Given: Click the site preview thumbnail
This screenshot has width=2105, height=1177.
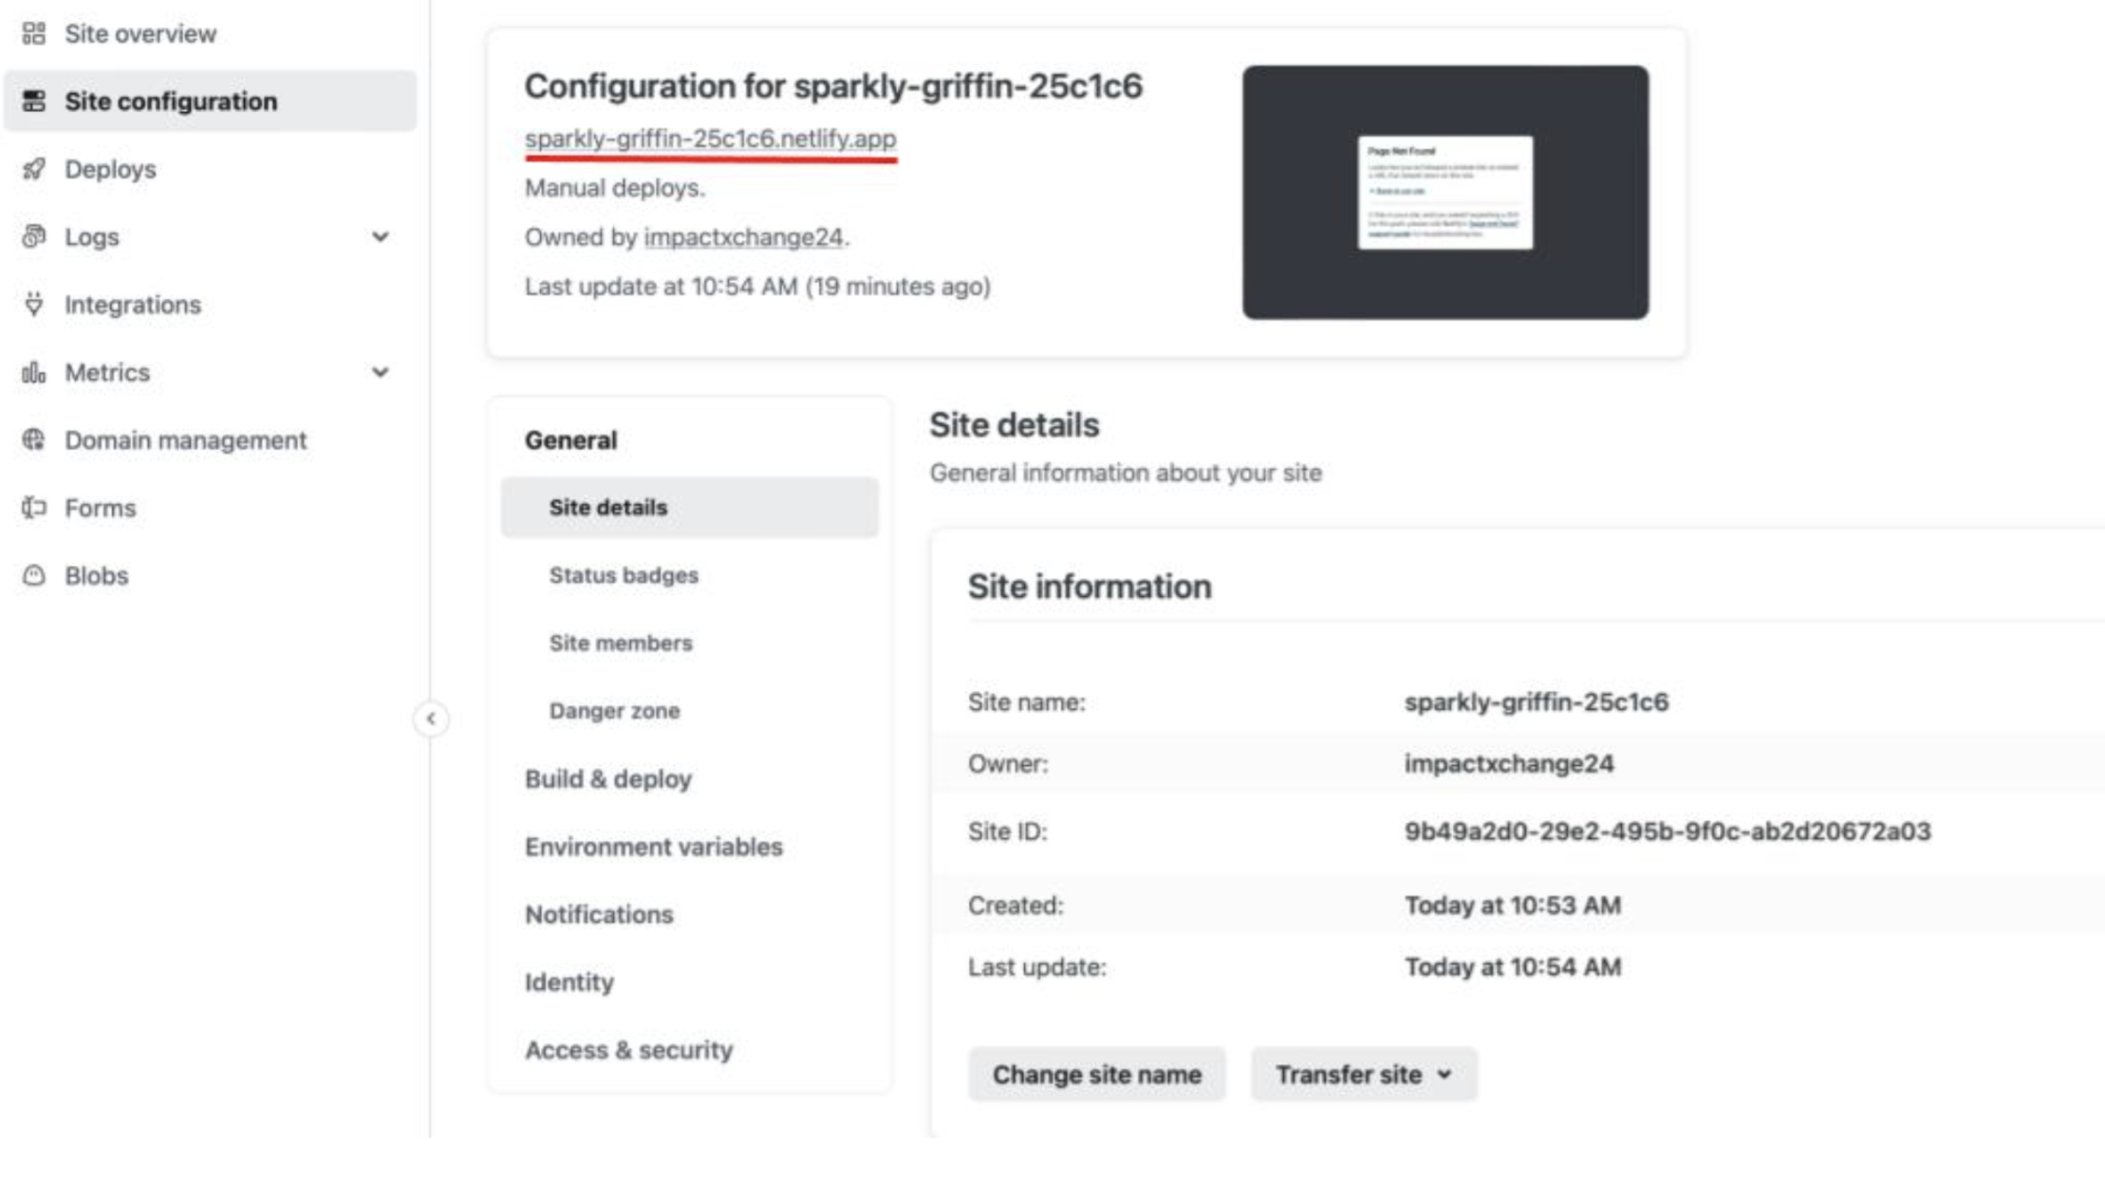Looking at the screenshot, I should [1445, 193].
